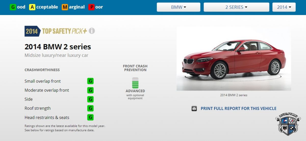Click the orange M Marginal legend icon
Viewport: 306px width, 141px height.
pyautogui.click(x=65, y=7)
